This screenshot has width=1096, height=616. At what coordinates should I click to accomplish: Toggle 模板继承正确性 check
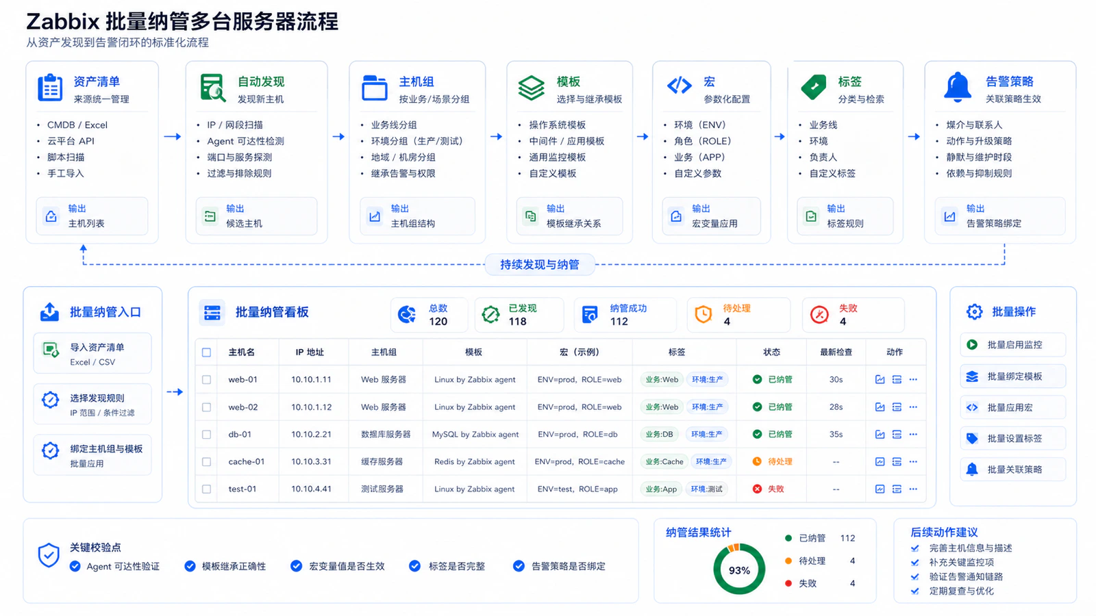click(190, 566)
